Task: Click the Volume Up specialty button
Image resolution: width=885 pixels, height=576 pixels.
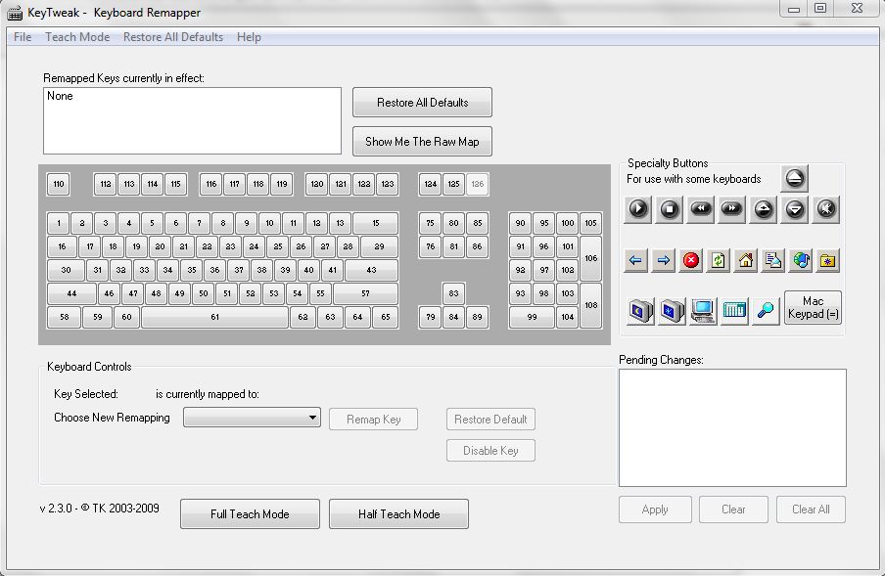Action: 763,209
